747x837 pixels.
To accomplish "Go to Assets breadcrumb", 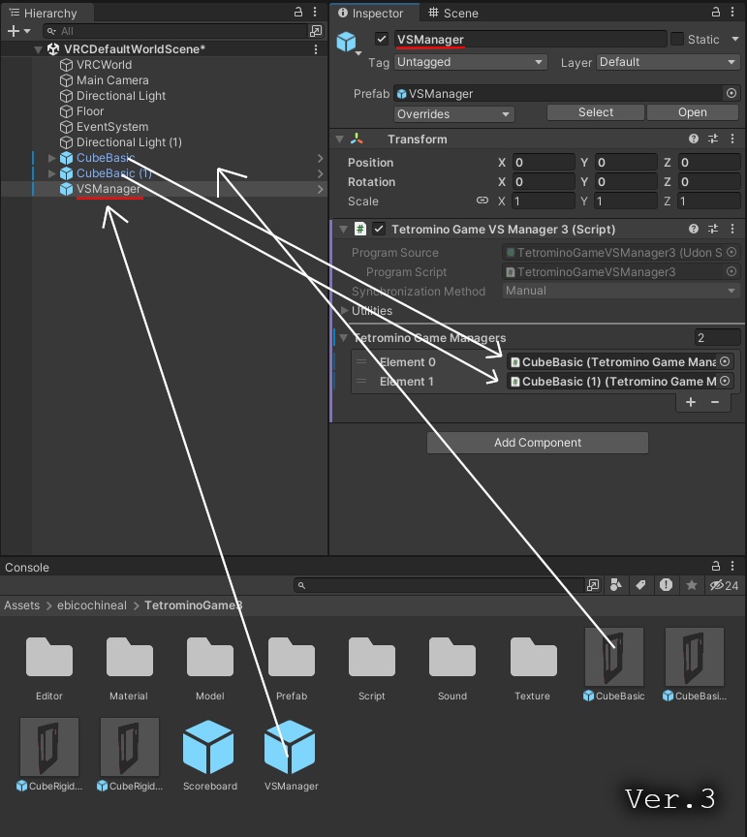I will tap(22, 605).
